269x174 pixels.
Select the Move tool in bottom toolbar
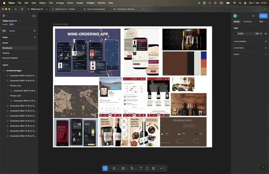105,168
